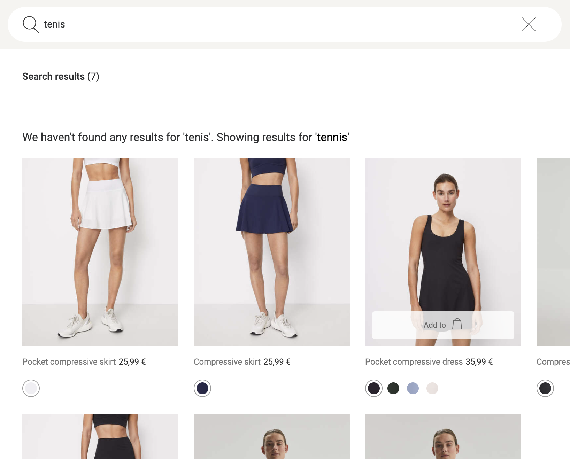Open the Compressive skirt 25,99 € product link

(242, 362)
